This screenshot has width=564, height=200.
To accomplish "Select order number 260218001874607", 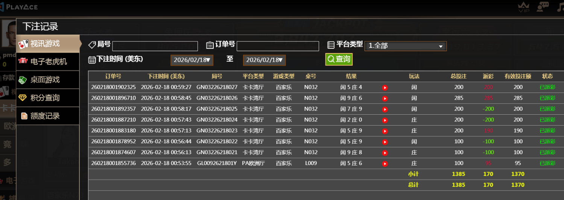I will (x=113, y=153).
